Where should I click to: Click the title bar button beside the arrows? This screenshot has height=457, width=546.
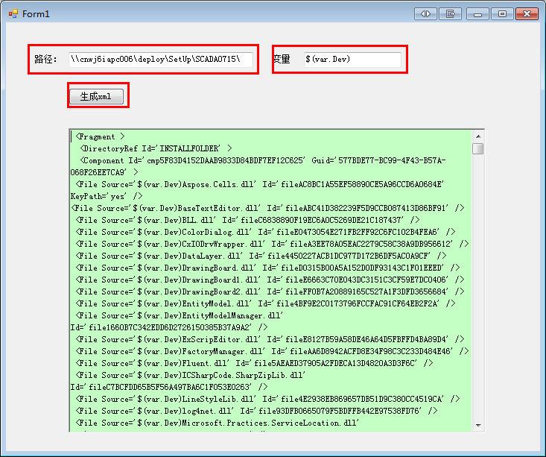pos(450,14)
